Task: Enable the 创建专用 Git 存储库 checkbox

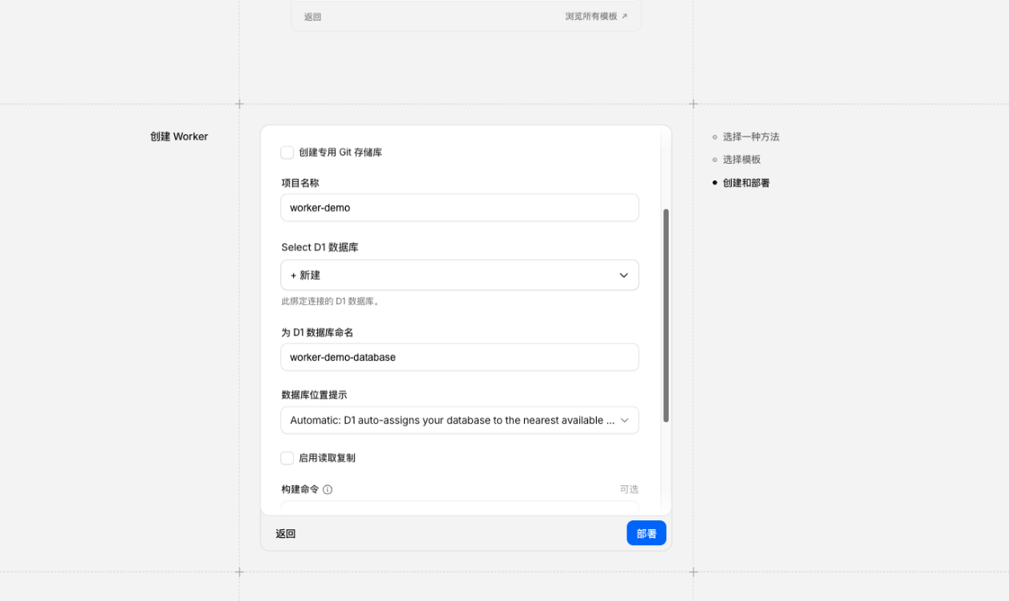Action: pos(288,152)
